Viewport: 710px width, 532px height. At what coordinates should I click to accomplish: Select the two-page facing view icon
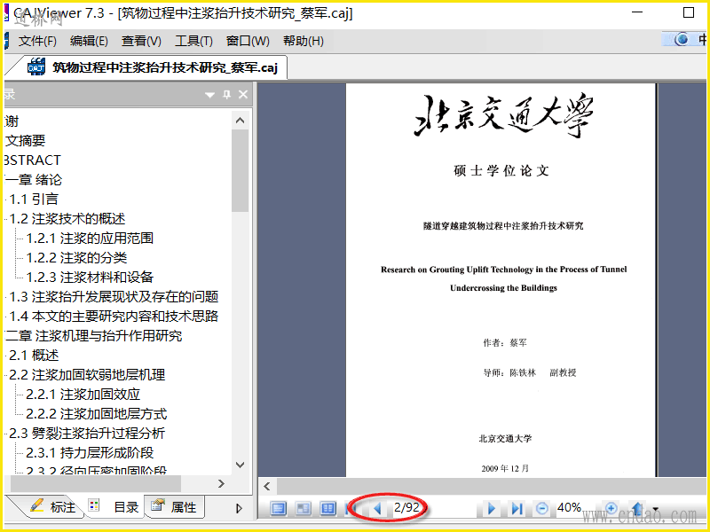point(327,508)
